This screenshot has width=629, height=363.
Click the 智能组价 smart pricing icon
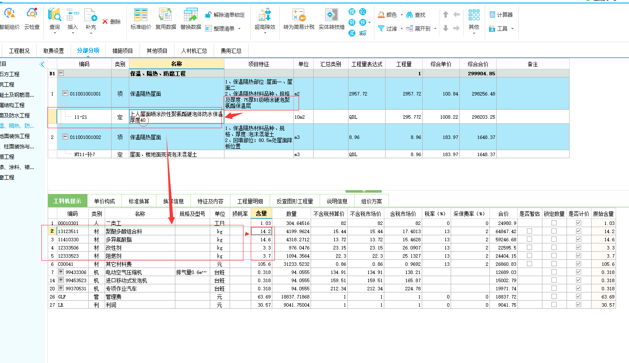coord(9,14)
